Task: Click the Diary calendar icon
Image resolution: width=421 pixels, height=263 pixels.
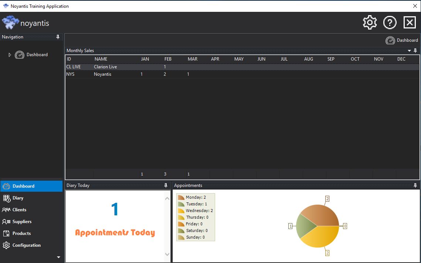Action: (x=6, y=198)
